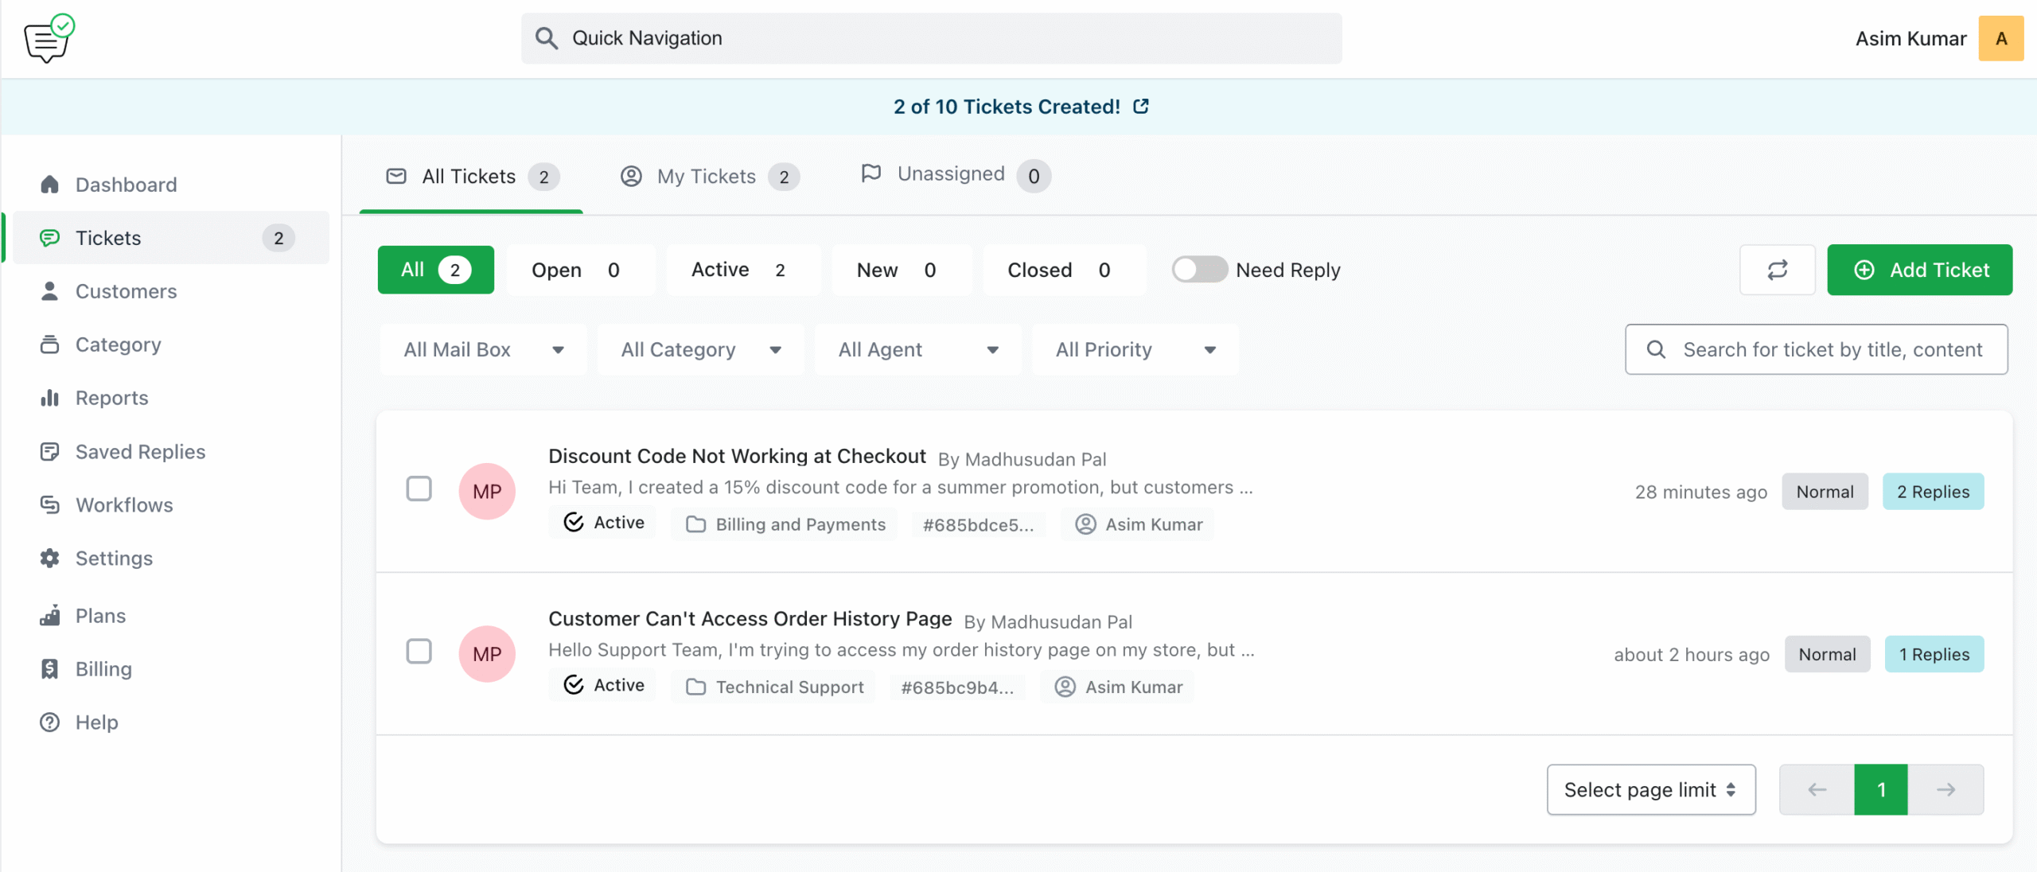Click the next page arrow
Screen dimensions: 2037x872
click(x=1945, y=789)
